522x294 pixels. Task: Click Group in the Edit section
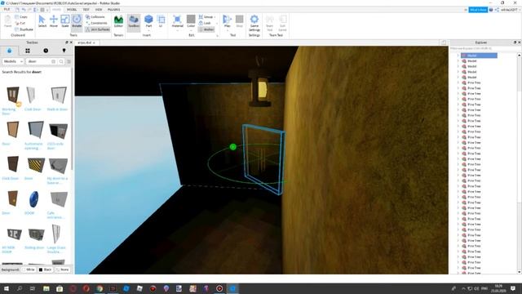click(x=206, y=16)
